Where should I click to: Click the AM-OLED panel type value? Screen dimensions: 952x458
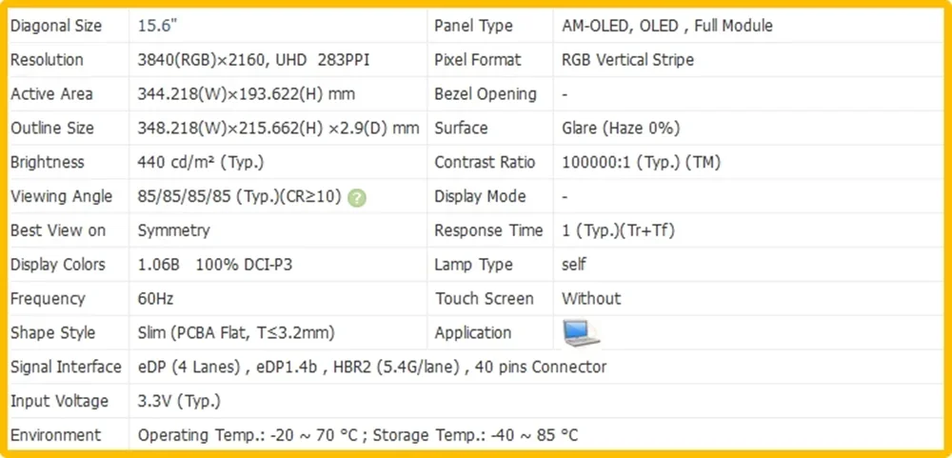coord(667,26)
